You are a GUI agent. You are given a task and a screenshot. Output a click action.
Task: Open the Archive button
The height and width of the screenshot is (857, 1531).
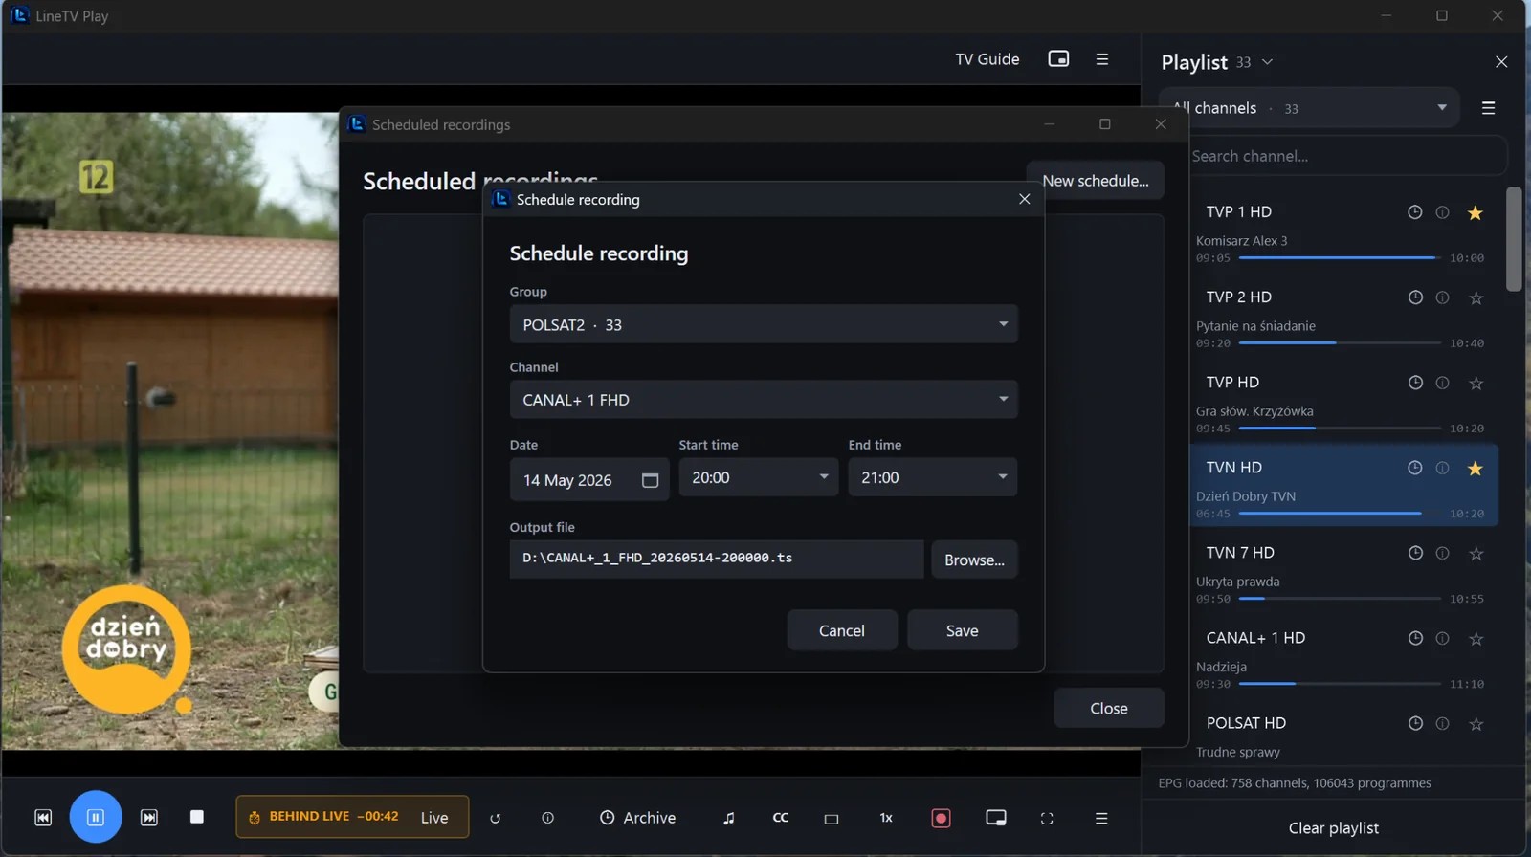(637, 818)
